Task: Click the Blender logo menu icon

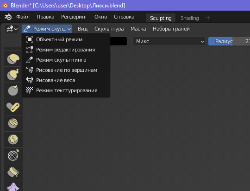Action: pos(8,17)
